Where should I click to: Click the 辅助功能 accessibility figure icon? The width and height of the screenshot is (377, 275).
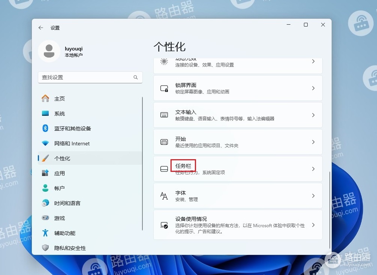pyautogui.click(x=45, y=233)
